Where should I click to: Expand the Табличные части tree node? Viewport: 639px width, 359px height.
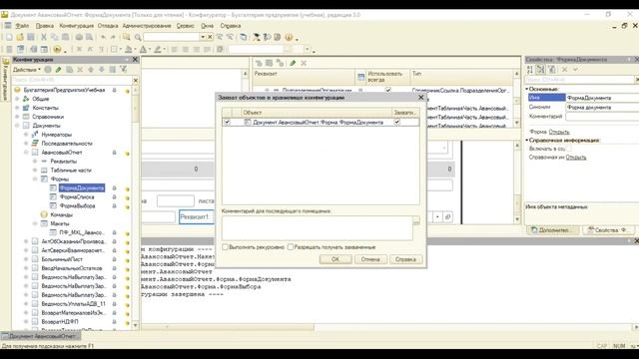coord(35,171)
